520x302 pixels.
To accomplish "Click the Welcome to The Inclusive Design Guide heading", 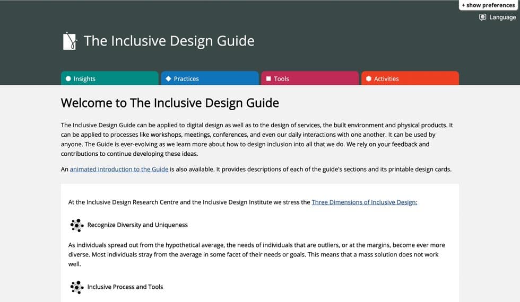I will pos(170,103).
